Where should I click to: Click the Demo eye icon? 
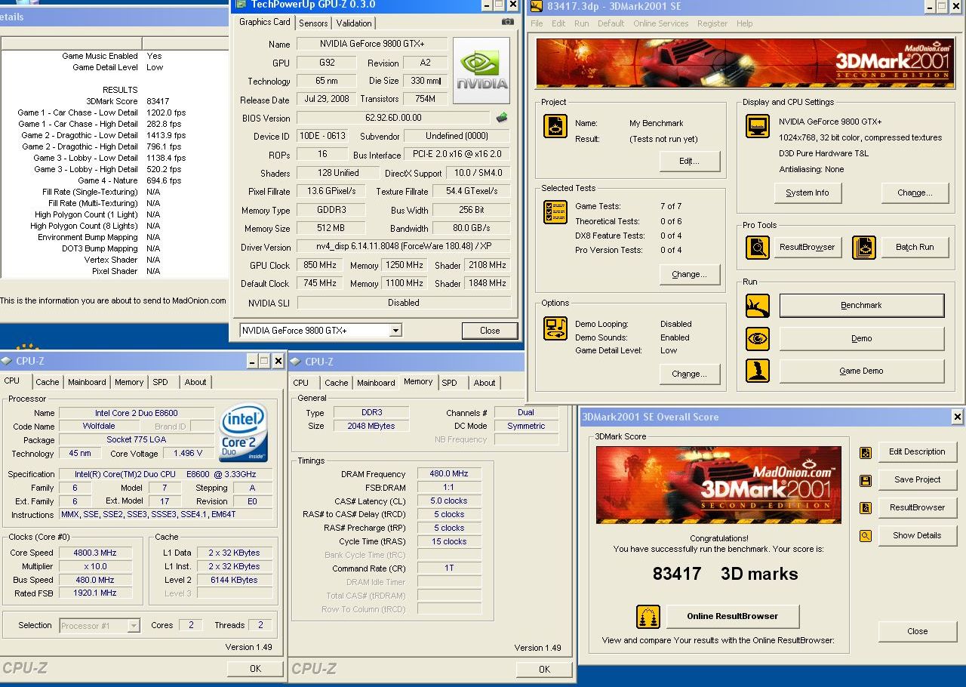point(758,338)
